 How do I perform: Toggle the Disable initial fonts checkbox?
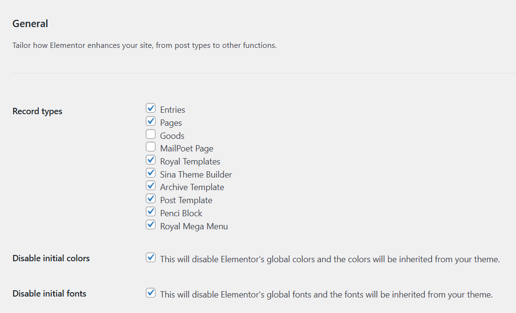tap(151, 293)
